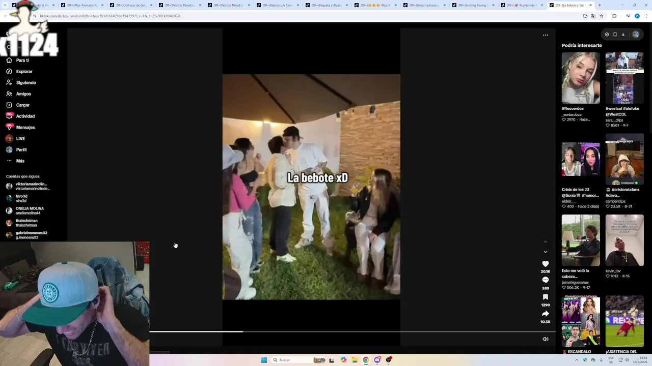Open the ESCANDALO recommended video
This screenshot has width=652, height=366.
pos(581,321)
